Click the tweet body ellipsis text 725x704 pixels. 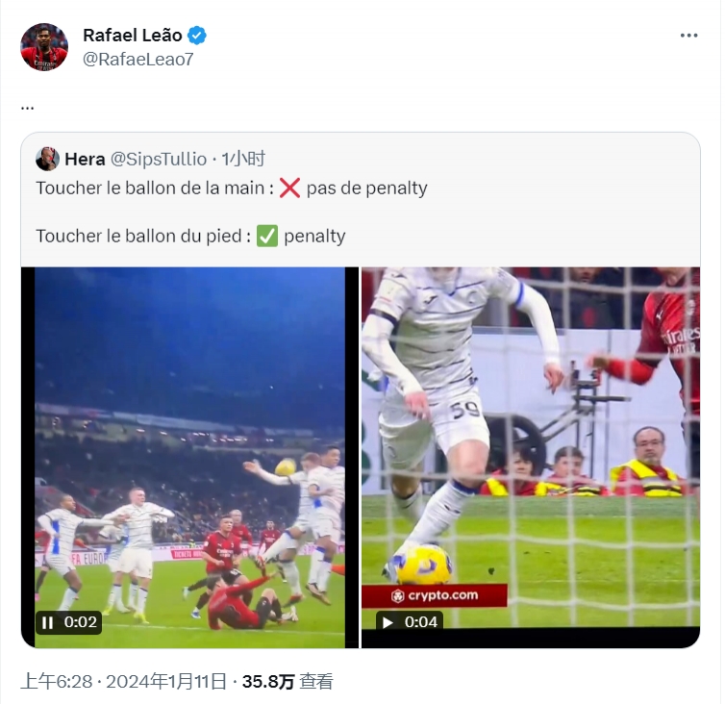pyautogui.click(x=27, y=109)
